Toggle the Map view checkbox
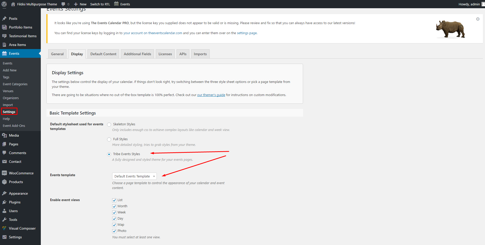This screenshot has height=245, width=485. 114,225
